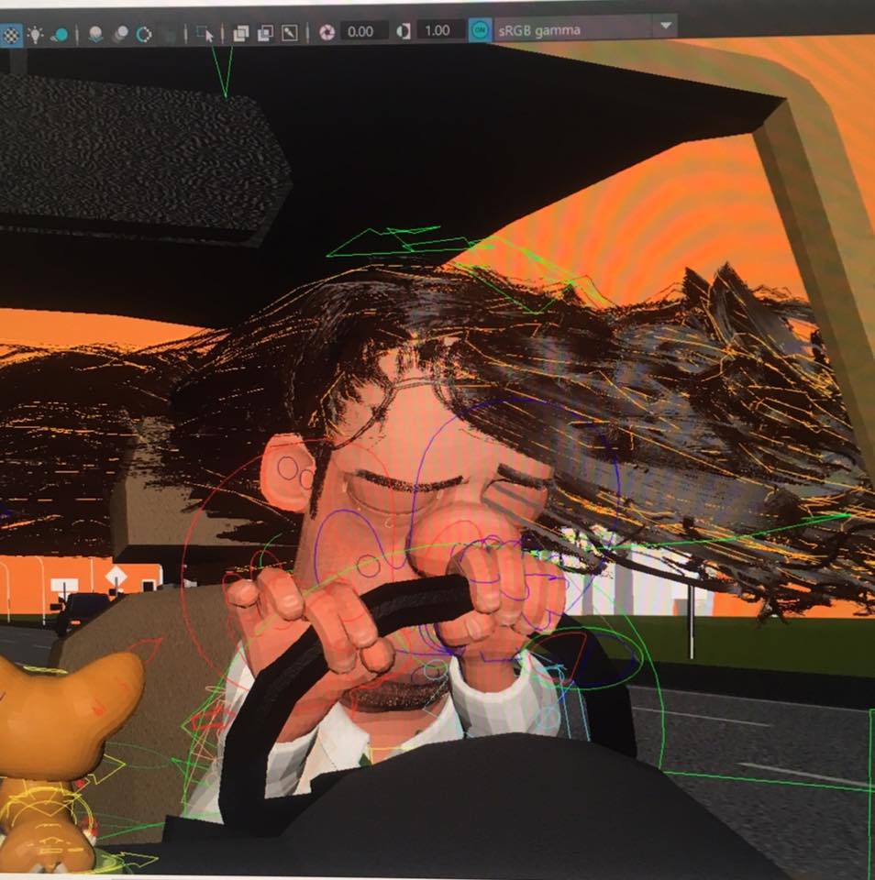Viewport: 875px width, 880px height.
Task: Toggle the dimmed depth of field icon
Action: 169,35
